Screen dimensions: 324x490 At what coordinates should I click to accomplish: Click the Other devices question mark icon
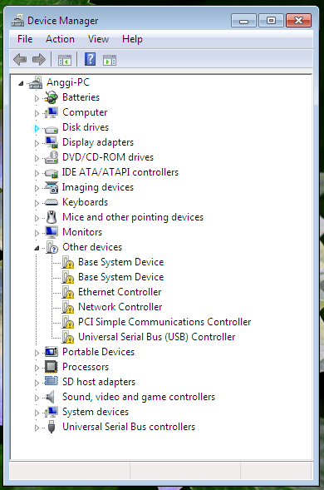pos(52,247)
